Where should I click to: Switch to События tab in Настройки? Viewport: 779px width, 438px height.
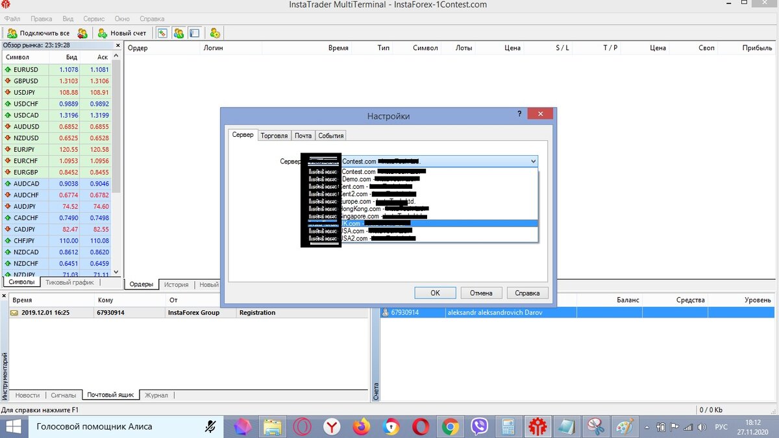330,136
